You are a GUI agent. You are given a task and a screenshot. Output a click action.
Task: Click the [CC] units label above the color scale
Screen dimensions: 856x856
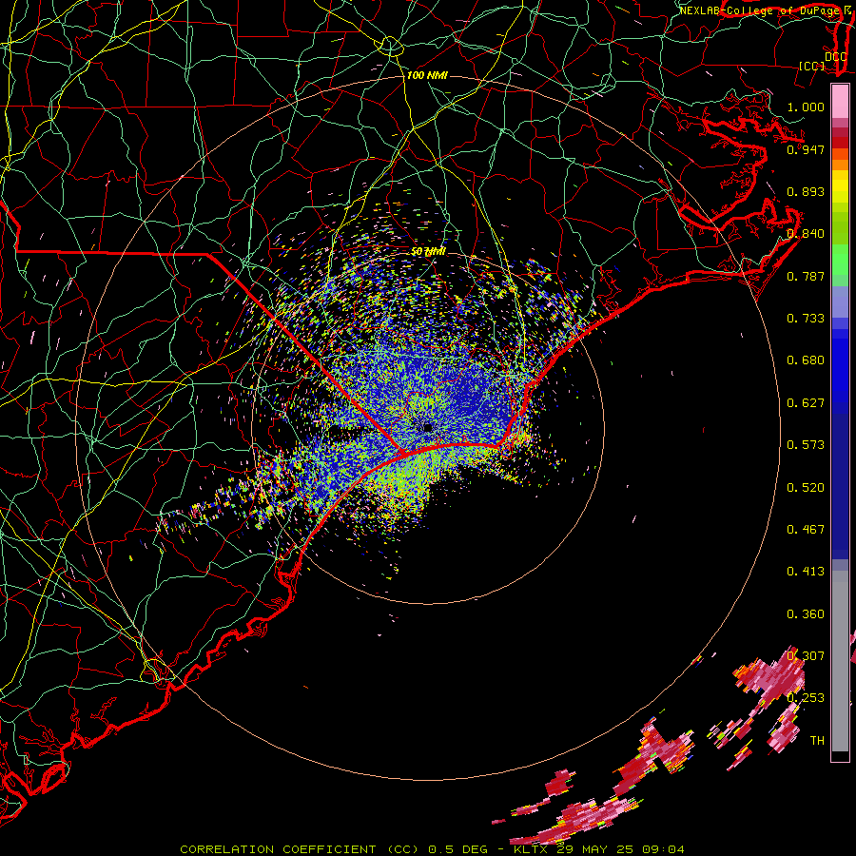tap(812, 66)
